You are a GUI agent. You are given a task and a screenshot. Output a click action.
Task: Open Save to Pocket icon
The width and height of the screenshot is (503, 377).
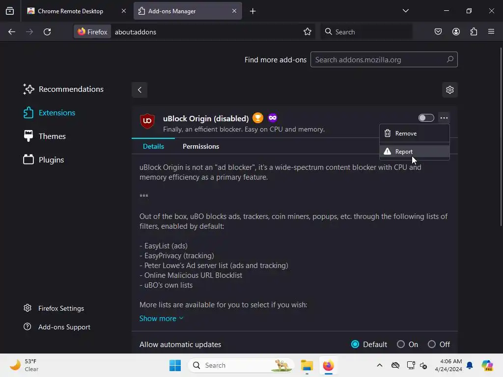click(x=438, y=31)
